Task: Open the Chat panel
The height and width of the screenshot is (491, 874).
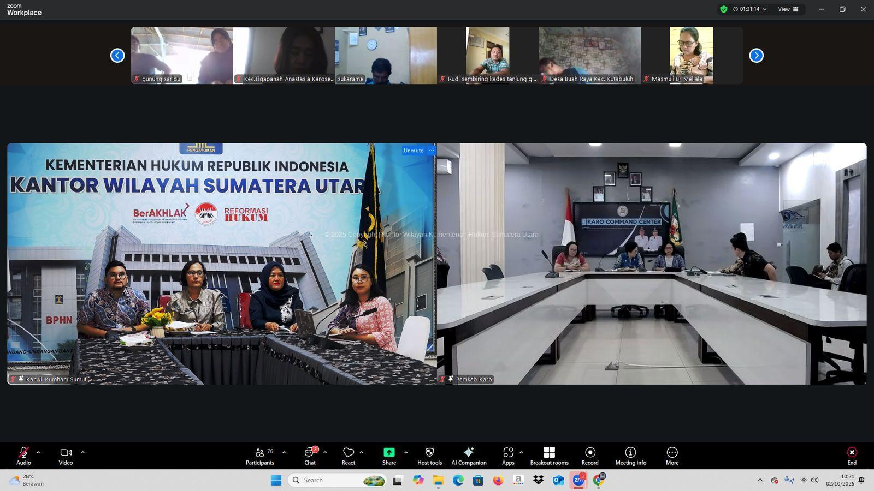Action: pyautogui.click(x=310, y=456)
